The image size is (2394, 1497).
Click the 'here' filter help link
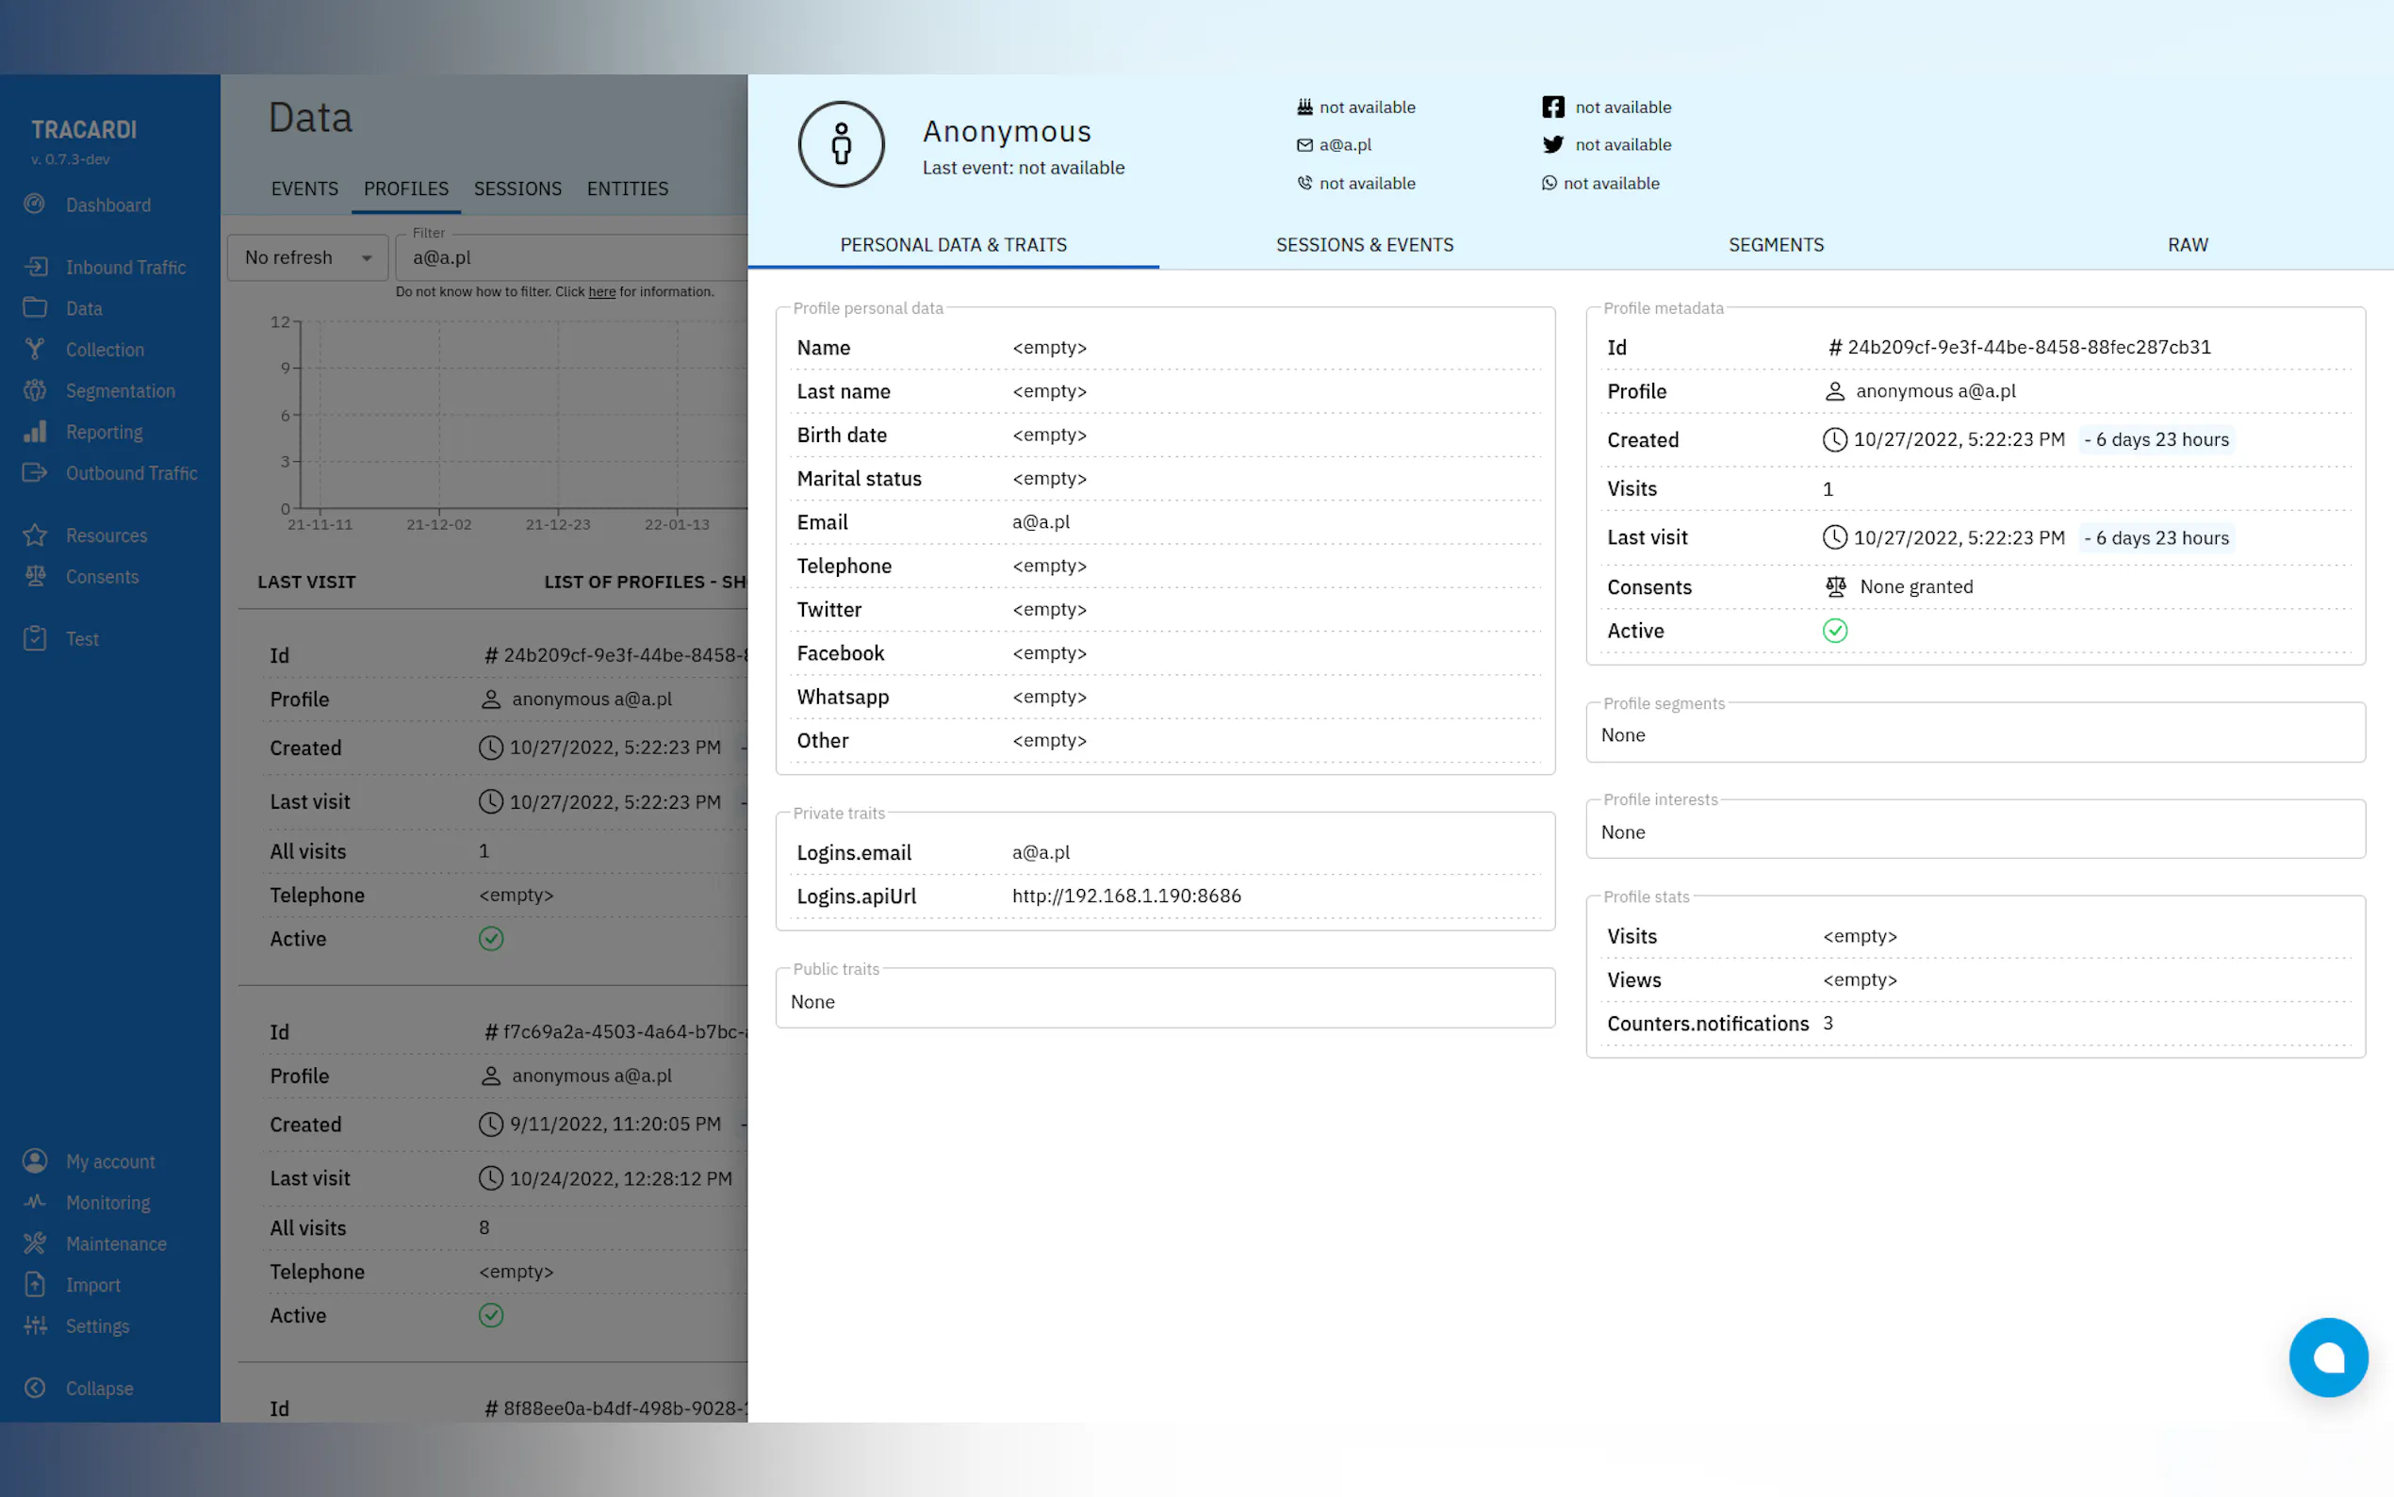click(x=601, y=292)
